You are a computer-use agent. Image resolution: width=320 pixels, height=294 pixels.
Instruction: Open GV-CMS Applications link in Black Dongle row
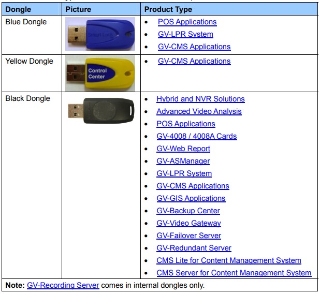193,186
